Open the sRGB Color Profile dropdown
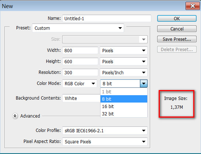The height and width of the screenshot is (154, 201). (x=105, y=130)
